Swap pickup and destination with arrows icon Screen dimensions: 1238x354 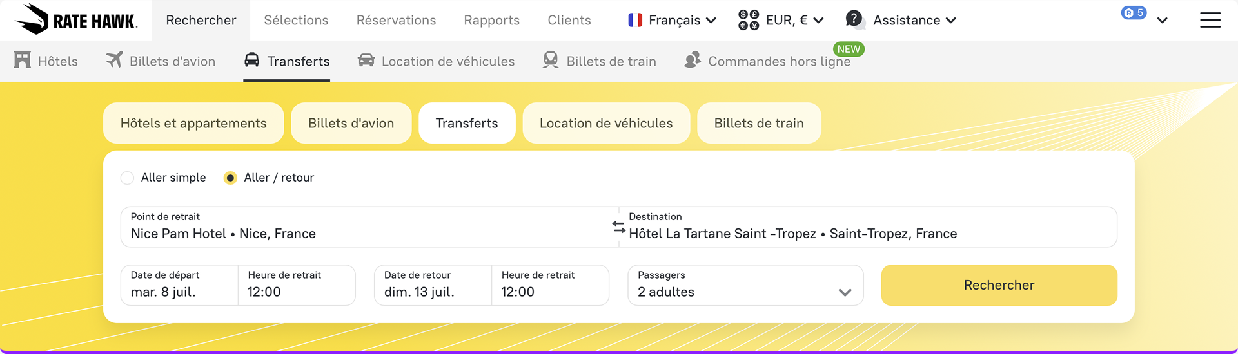pyautogui.click(x=619, y=227)
